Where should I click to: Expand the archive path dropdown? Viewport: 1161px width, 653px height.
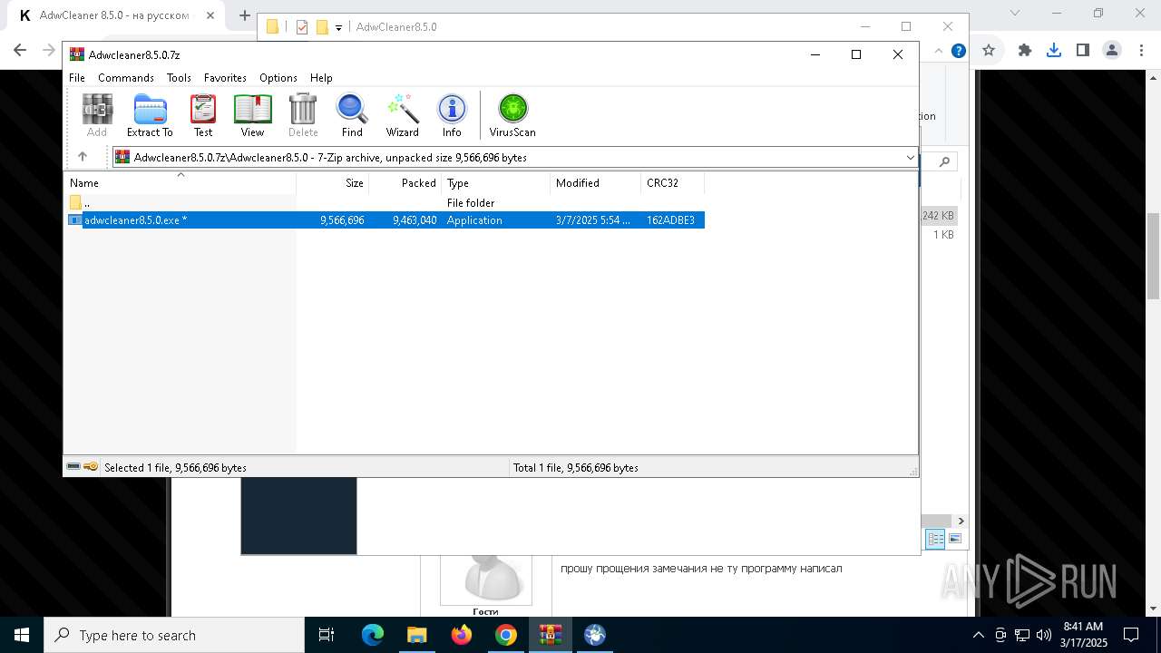pyautogui.click(x=911, y=158)
